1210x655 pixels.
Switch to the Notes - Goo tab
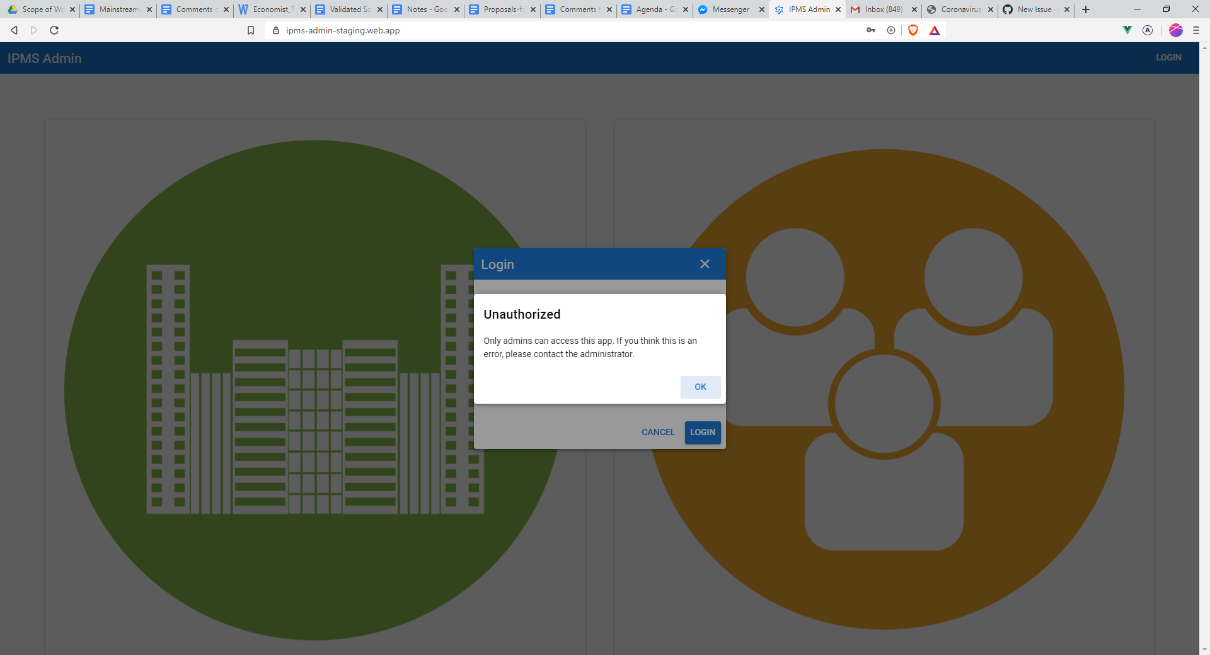(x=425, y=9)
